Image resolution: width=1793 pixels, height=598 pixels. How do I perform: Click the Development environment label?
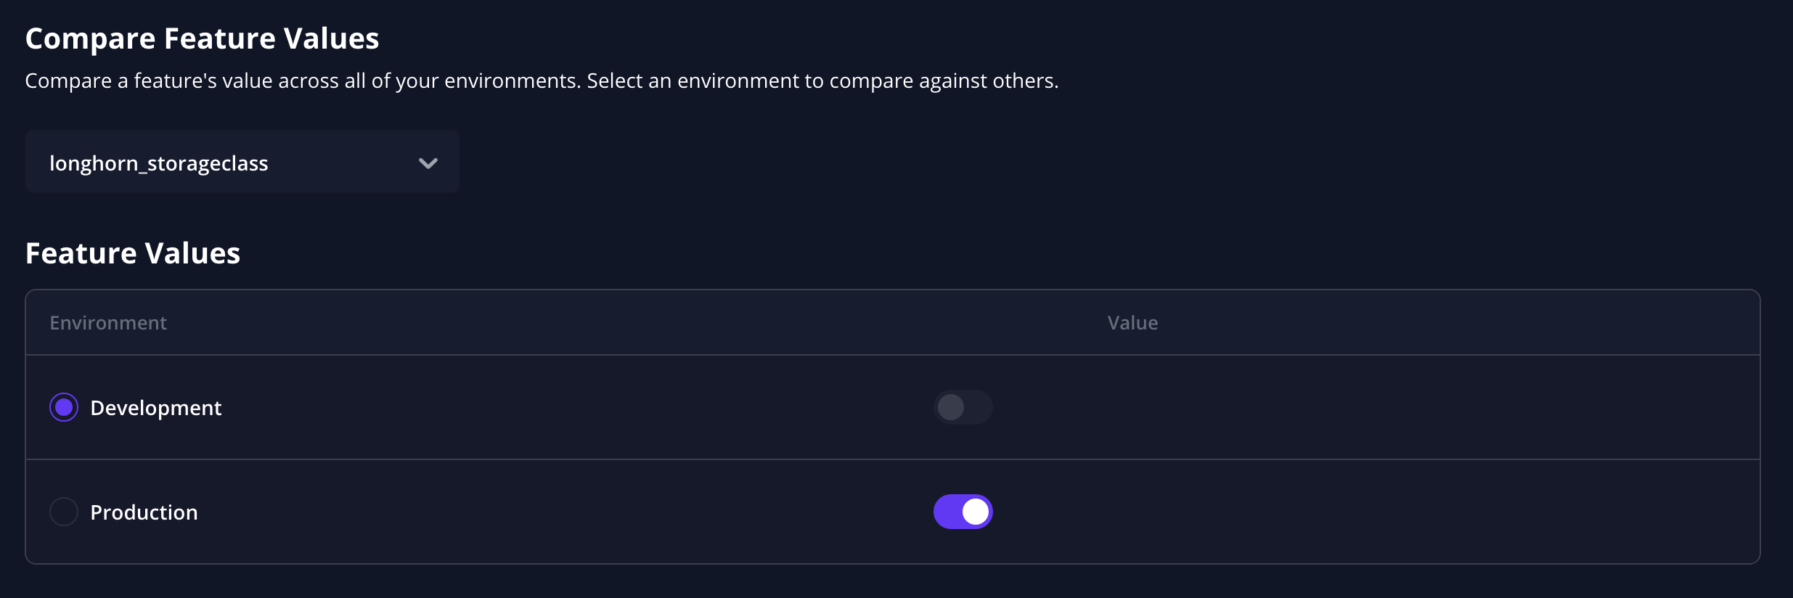tap(155, 408)
